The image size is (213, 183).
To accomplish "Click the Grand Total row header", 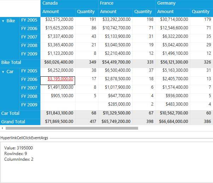I will click(20, 122).
